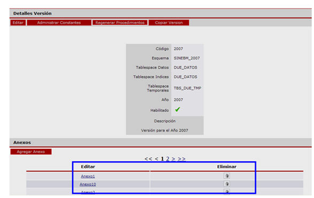Delete Anexo10 using its trash icon
Viewport: 314px width, 198px height.
[226, 184]
